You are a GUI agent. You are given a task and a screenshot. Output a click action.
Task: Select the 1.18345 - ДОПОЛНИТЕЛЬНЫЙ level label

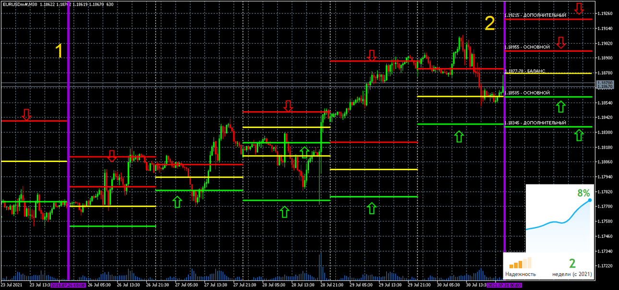[536, 123]
